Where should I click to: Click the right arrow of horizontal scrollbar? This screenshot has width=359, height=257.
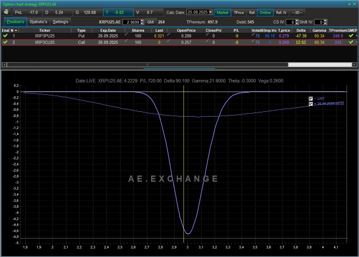(x=354, y=65)
